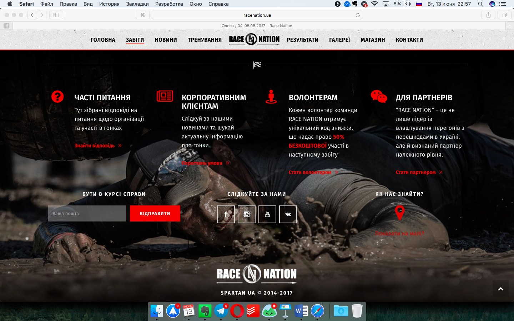Open Spotlight search in menu bar
Screen dimensions: 514x321
click(480, 4)
